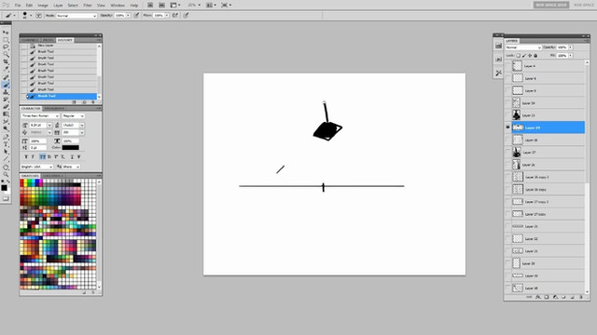Click the Character panel text color swatch
The height and width of the screenshot is (335, 597).
click(x=71, y=147)
